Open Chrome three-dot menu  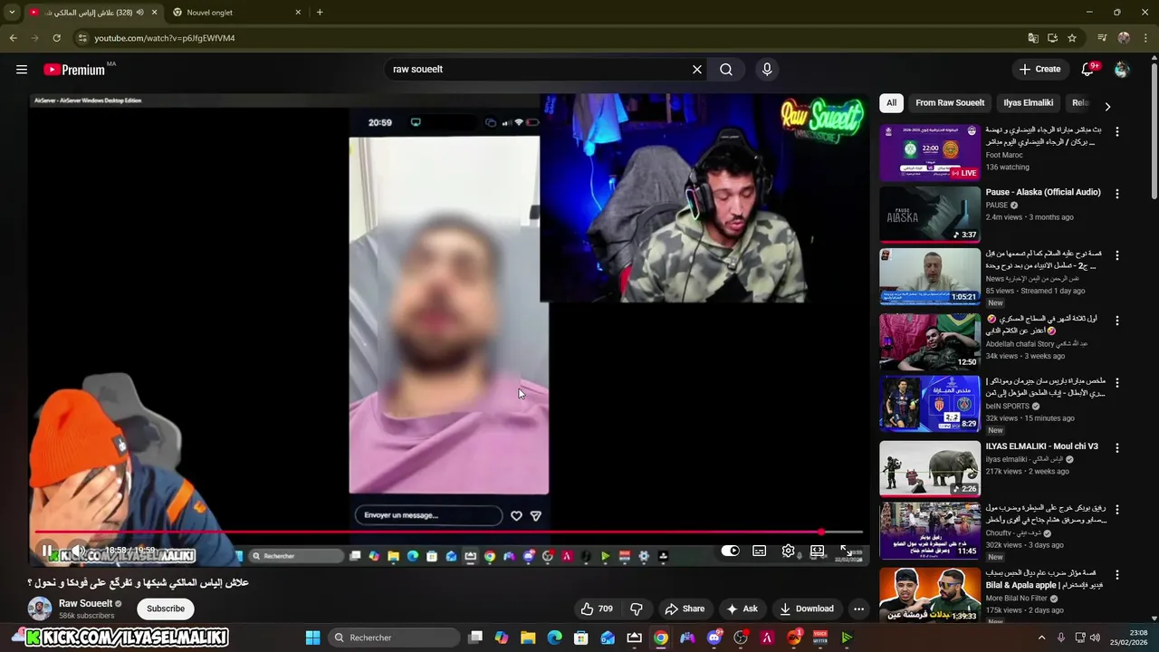[x=1145, y=38]
